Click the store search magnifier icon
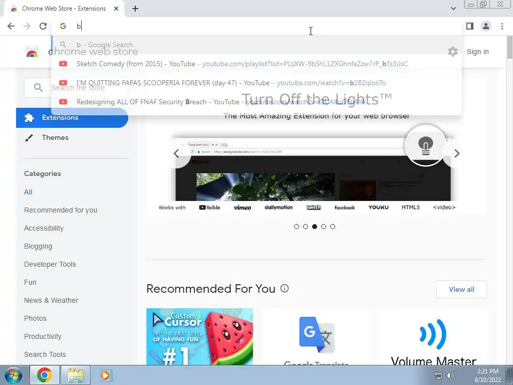Image resolution: width=513 pixels, height=385 pixels. tap(38, 87)
